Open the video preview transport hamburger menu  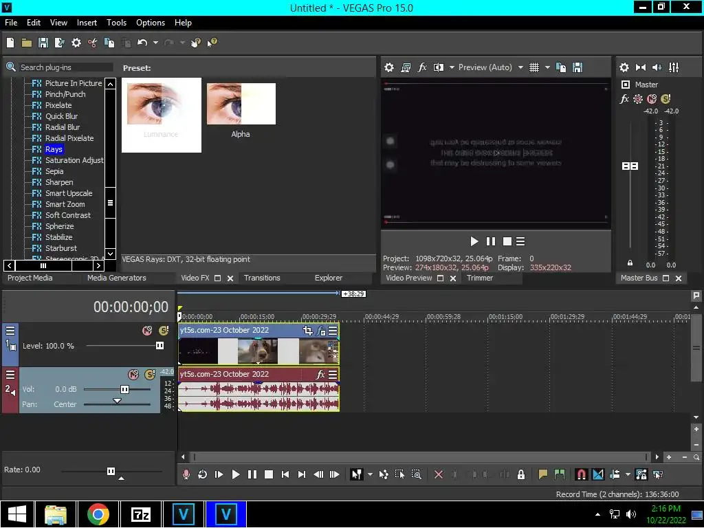[x=520, y=241]
